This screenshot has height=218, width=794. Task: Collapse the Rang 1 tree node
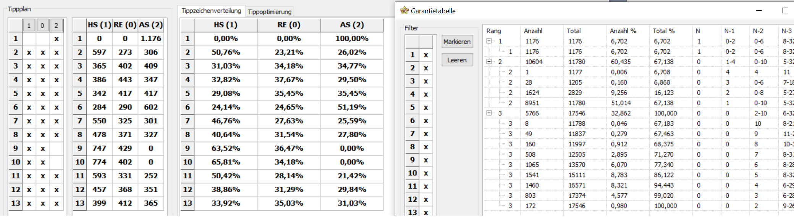489,41
